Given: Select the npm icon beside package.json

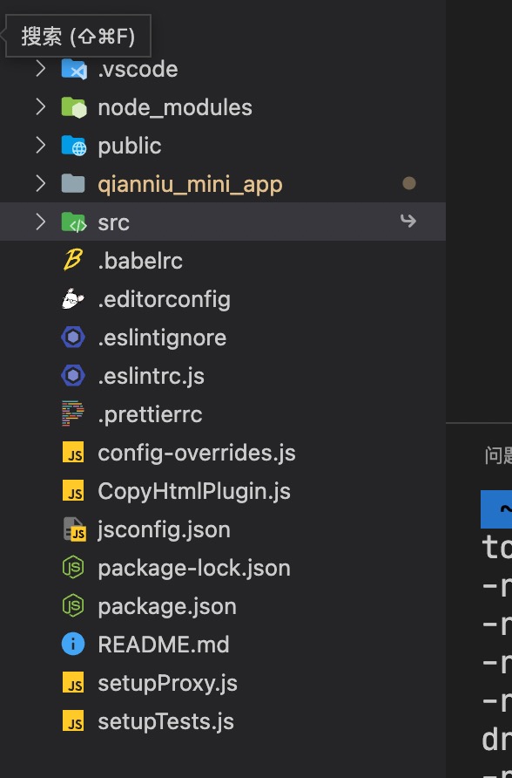Looking at the screenshot, I should click(x=73, y=605).
